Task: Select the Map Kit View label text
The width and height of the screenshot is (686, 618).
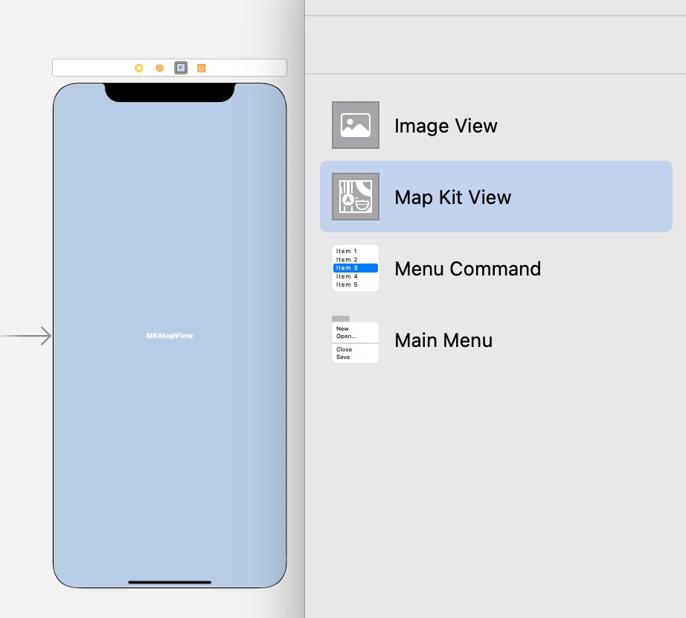Action: point(452,197)
